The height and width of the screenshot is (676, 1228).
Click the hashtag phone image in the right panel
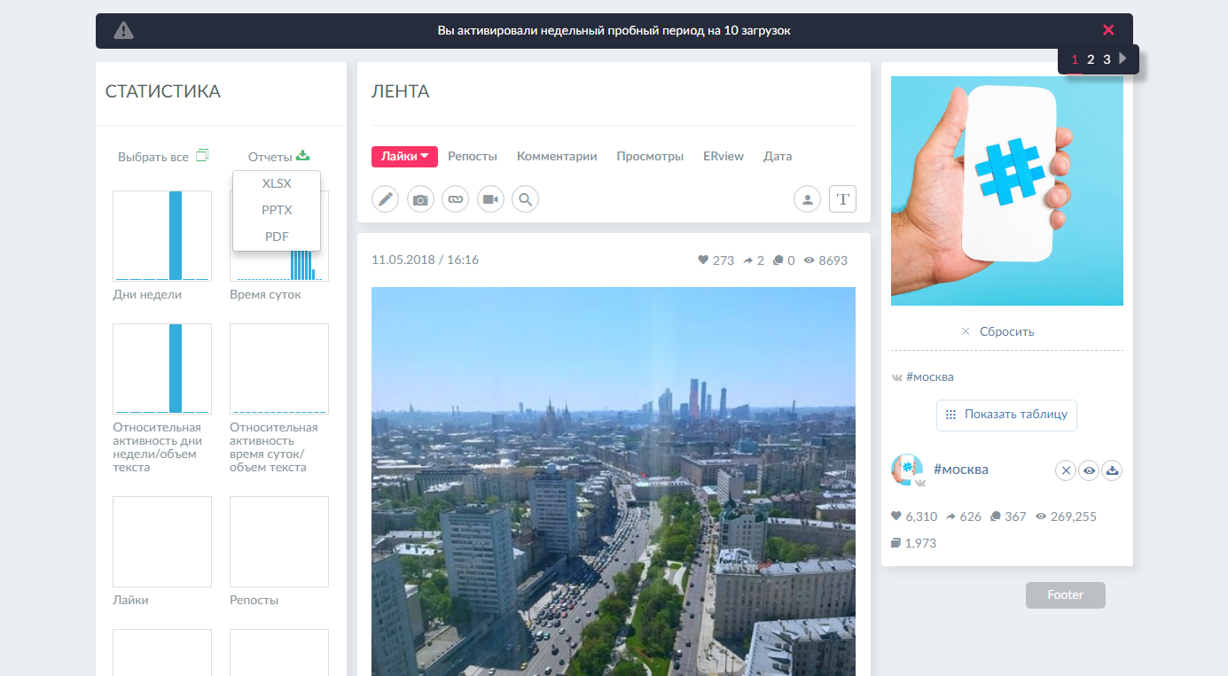pos(1007,190)
